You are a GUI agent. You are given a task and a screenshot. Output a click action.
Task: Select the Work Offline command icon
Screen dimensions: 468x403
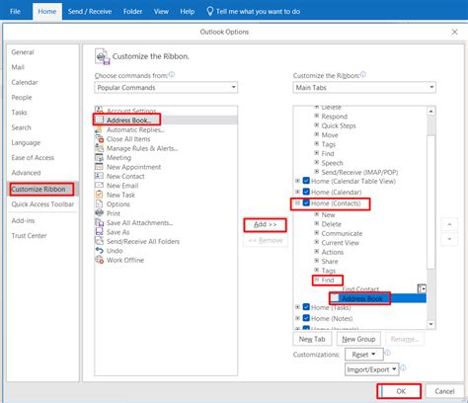click(x=99, y=260)
